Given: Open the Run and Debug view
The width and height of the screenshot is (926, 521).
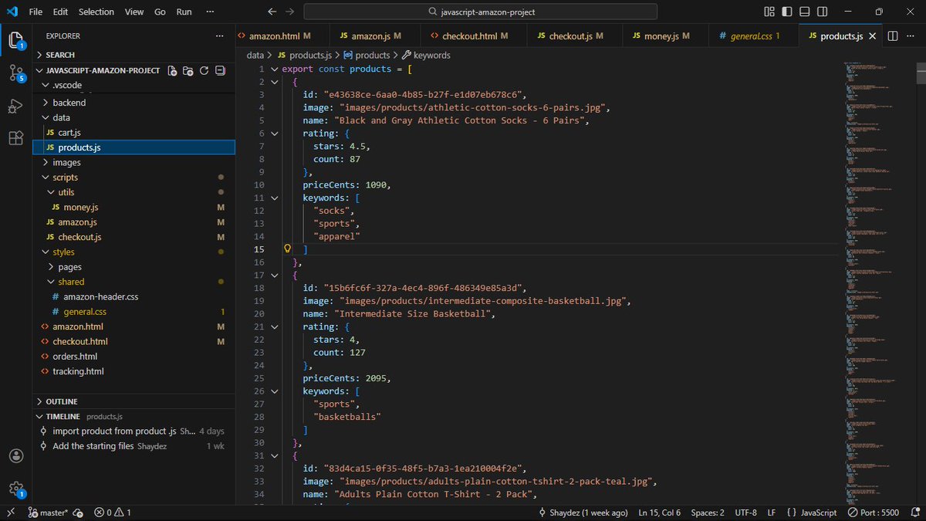Looking at the screenshot, I should (x=15, y=106).
